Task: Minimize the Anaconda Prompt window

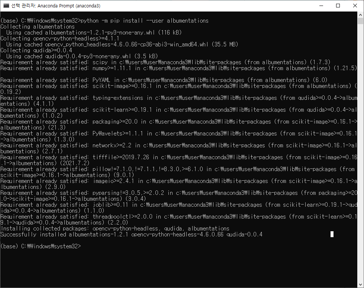Action: pyautogui.click(x=321, y=6)
